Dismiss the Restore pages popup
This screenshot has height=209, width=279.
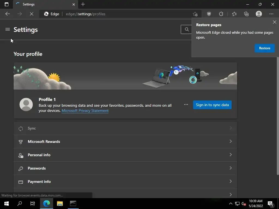(x=275, y=22)
